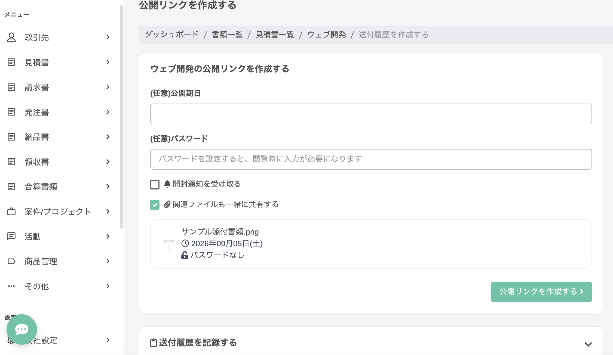
Task: Open the 納品書 menu item
Action: point(59,137)
